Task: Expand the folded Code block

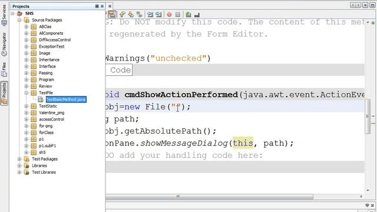Action: [x=119, y=70]
